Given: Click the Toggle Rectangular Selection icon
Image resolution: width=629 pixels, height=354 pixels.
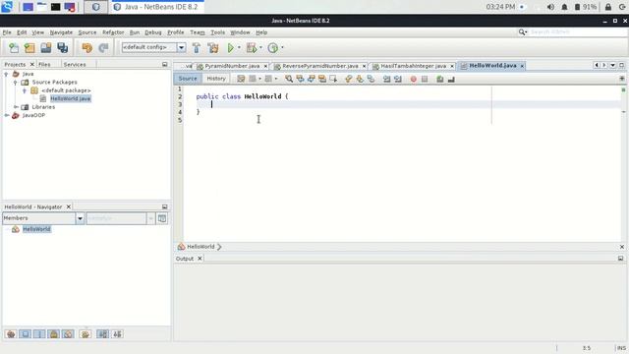Looking at the screenshot, I should (x=333, y=79).
